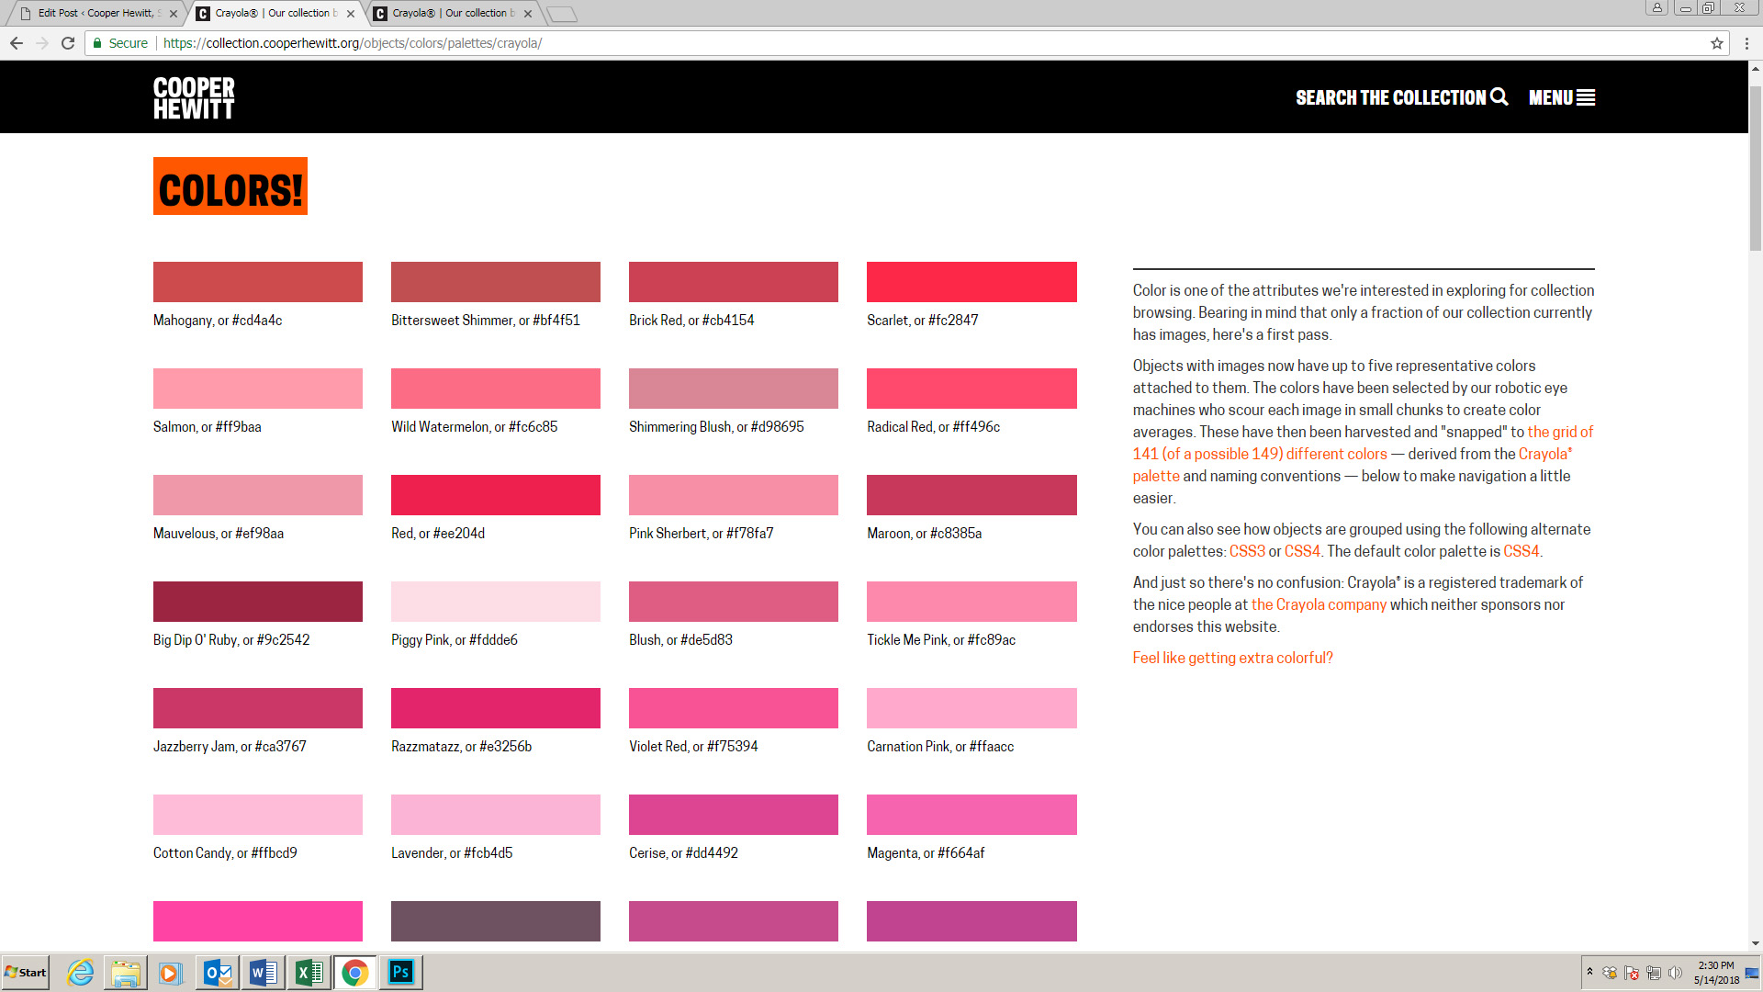Select the Brick Red swatch
The image size is (1763, 992).
point(734,282)
